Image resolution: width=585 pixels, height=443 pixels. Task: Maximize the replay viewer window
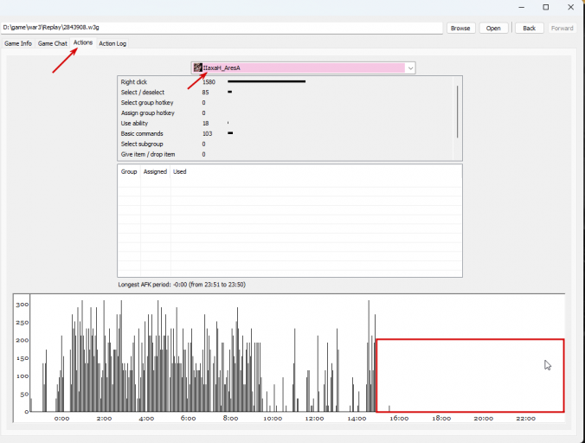pyautogui.click(x=546, y=7)
